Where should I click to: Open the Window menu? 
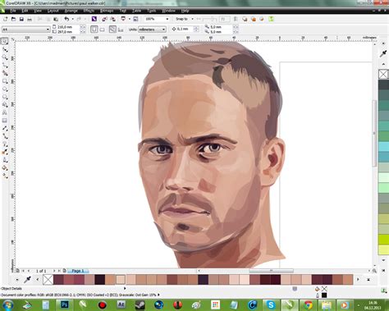168,11
